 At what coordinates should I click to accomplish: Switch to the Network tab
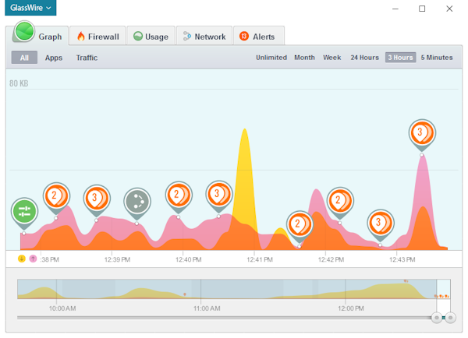204,37
